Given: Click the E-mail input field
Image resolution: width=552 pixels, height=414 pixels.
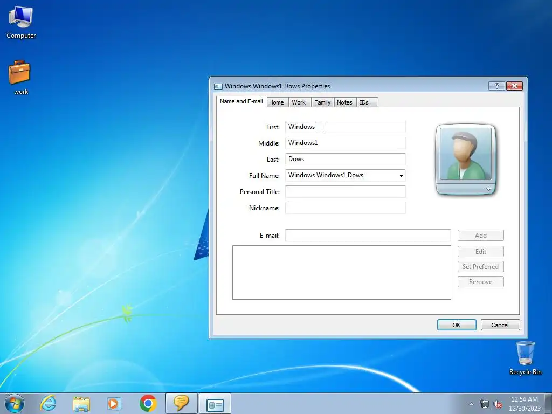Looking at the screenshot, I should pos(368,235).
